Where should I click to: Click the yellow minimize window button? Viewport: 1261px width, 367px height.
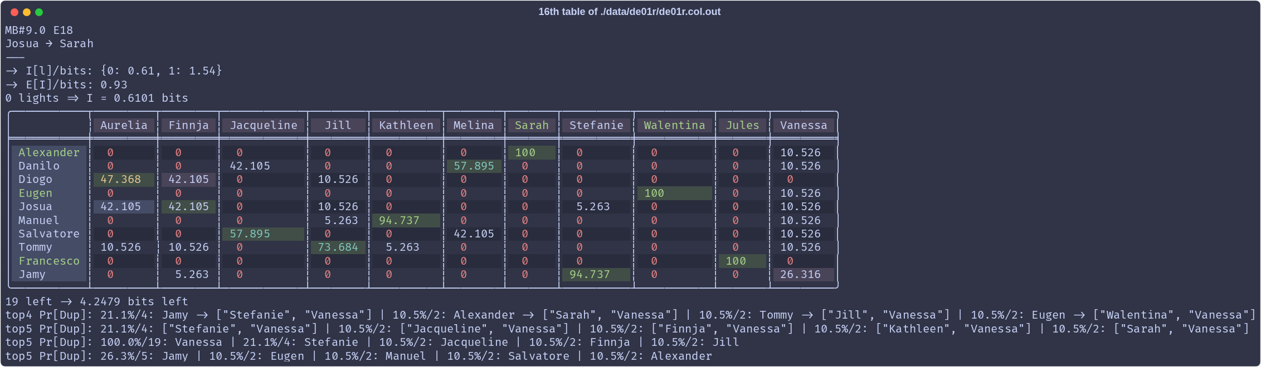27,12
